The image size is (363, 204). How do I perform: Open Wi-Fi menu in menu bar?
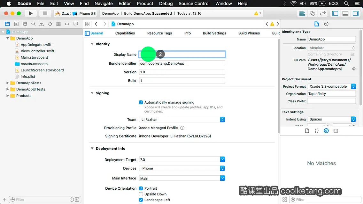pyautogui.click(x=294, y=4)
